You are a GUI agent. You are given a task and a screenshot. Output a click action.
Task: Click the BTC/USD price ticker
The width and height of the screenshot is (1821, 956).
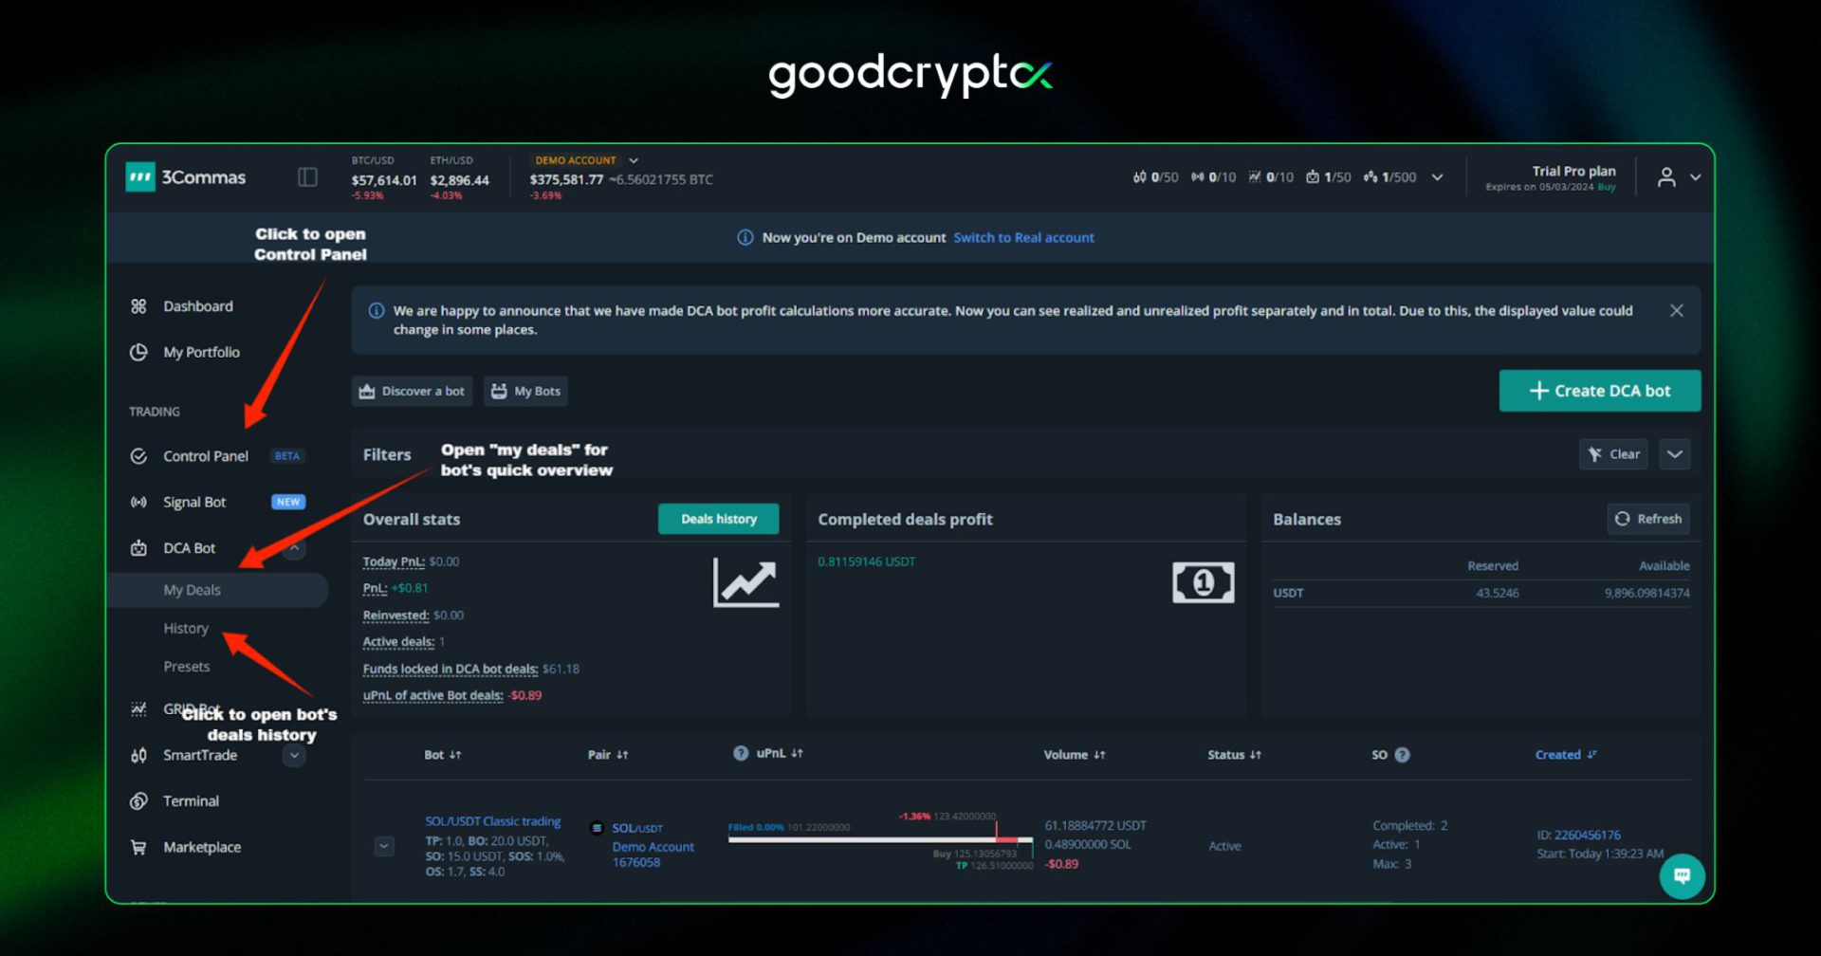pyautogui.click(x=384, y=177)
